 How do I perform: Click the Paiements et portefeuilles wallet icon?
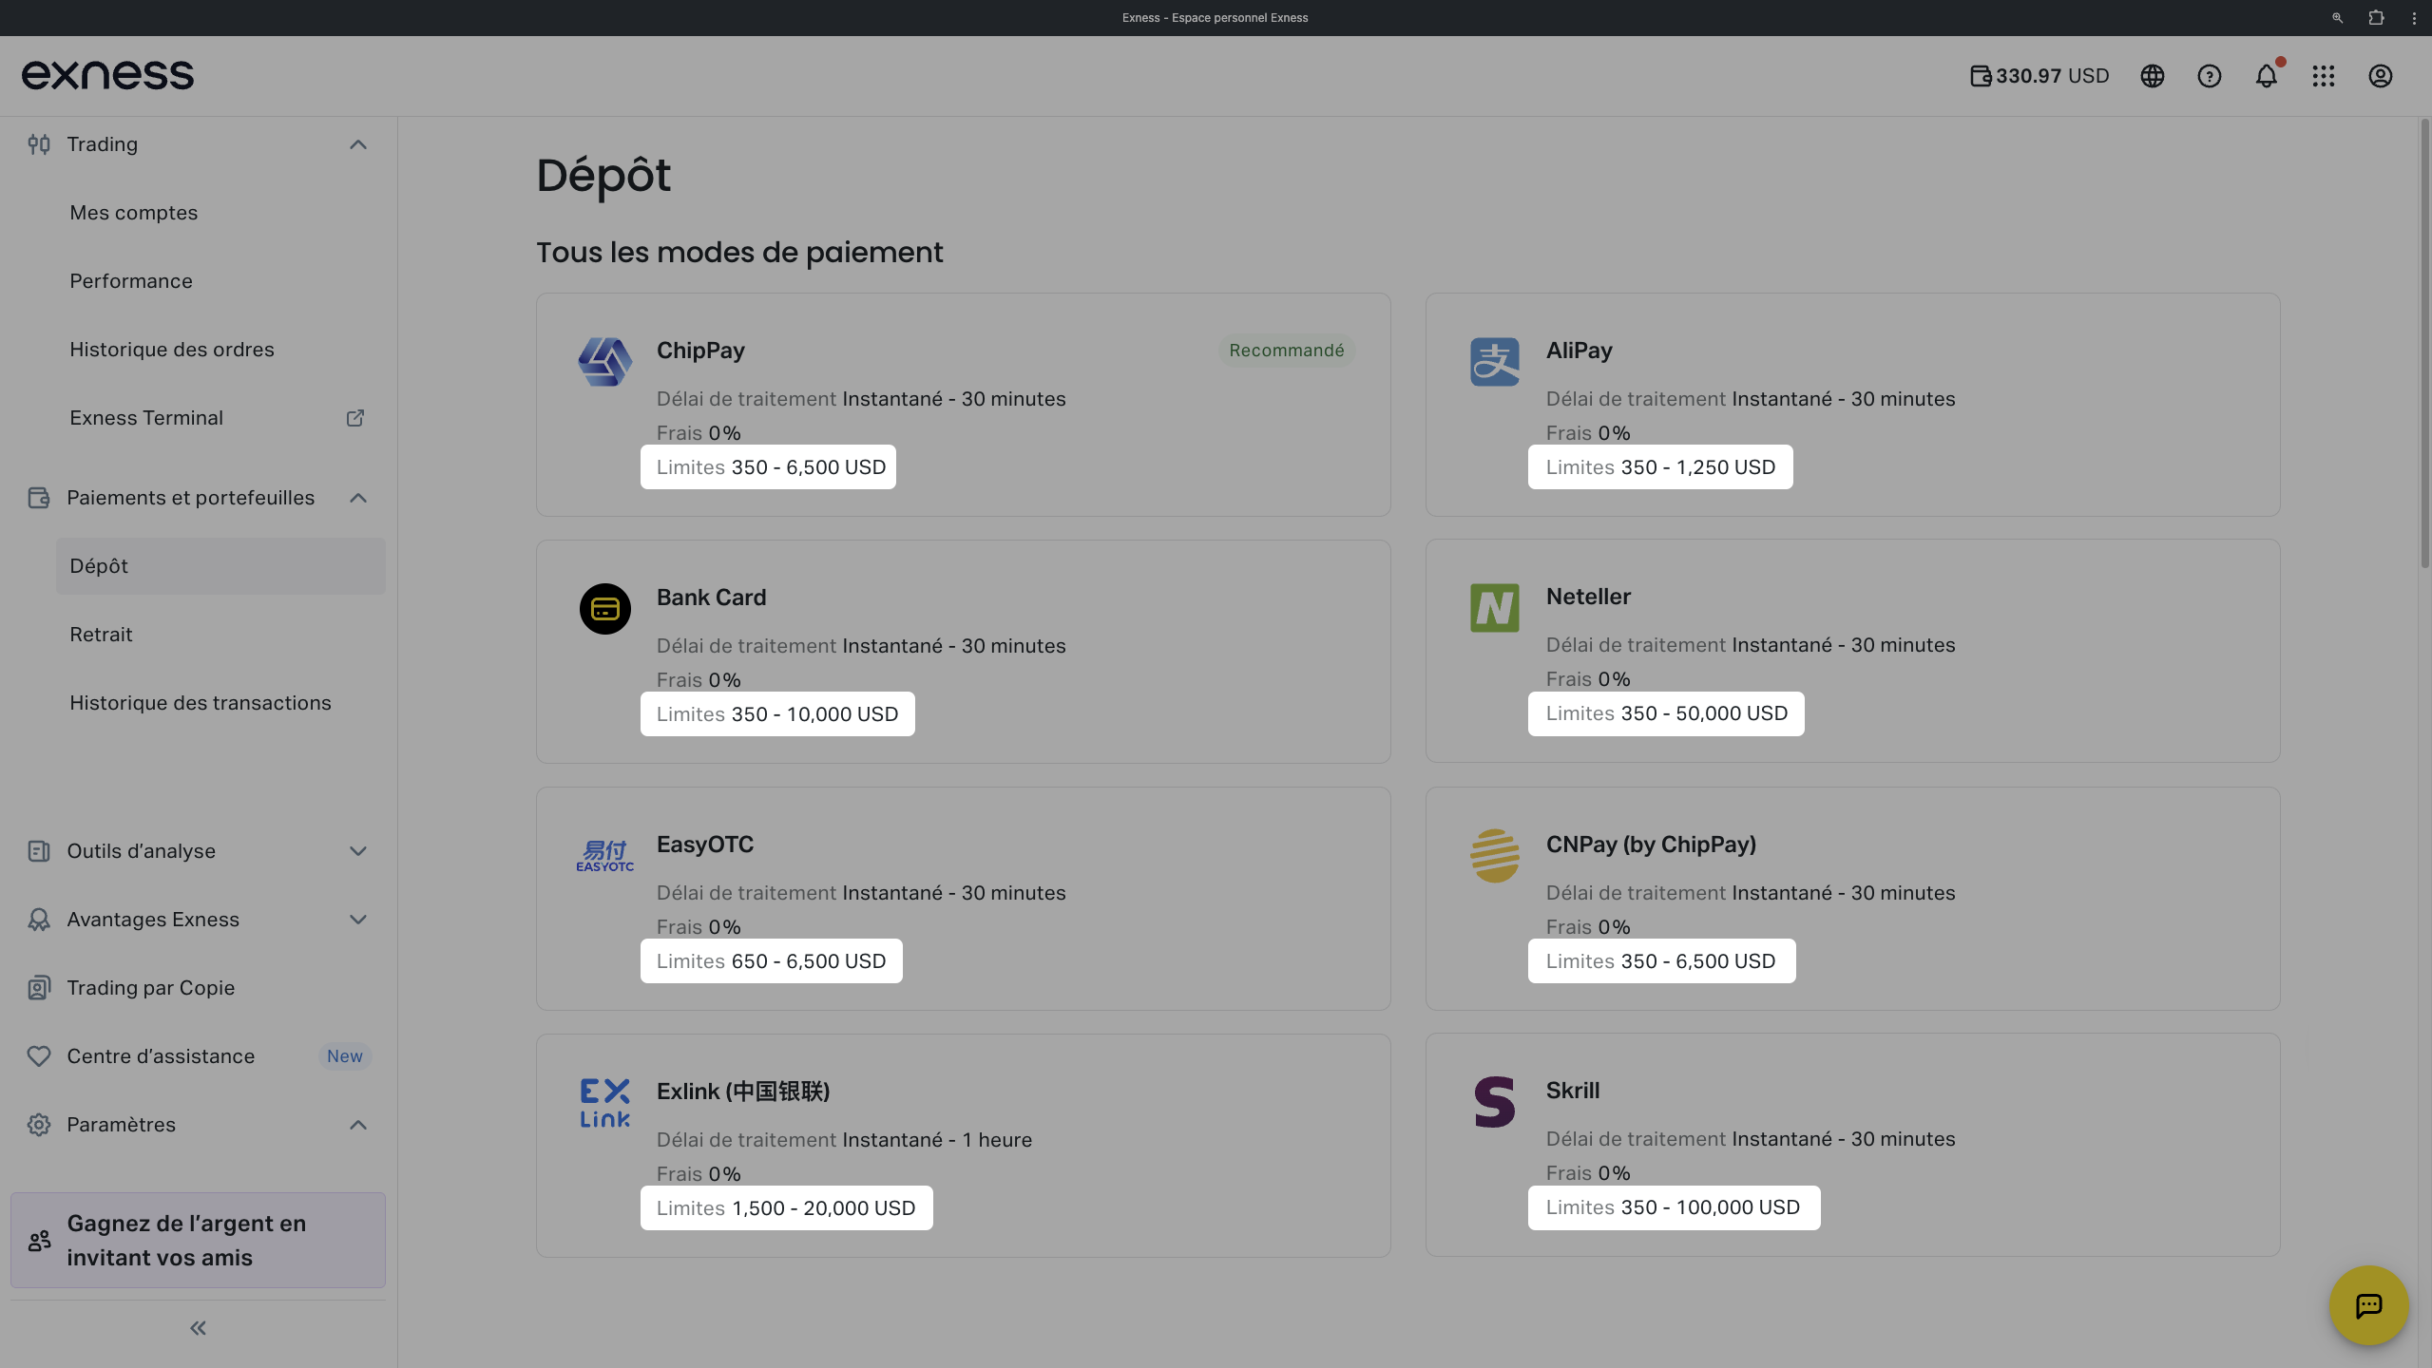pos(39,498)
